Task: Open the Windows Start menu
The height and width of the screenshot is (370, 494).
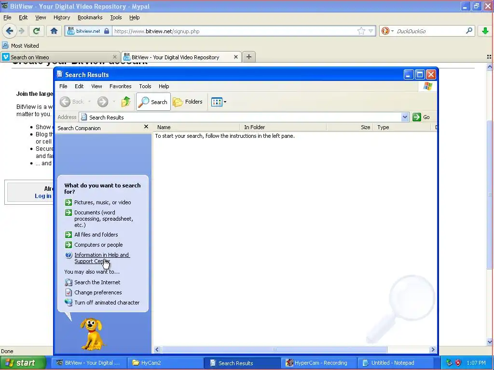Action: (23, 363)
